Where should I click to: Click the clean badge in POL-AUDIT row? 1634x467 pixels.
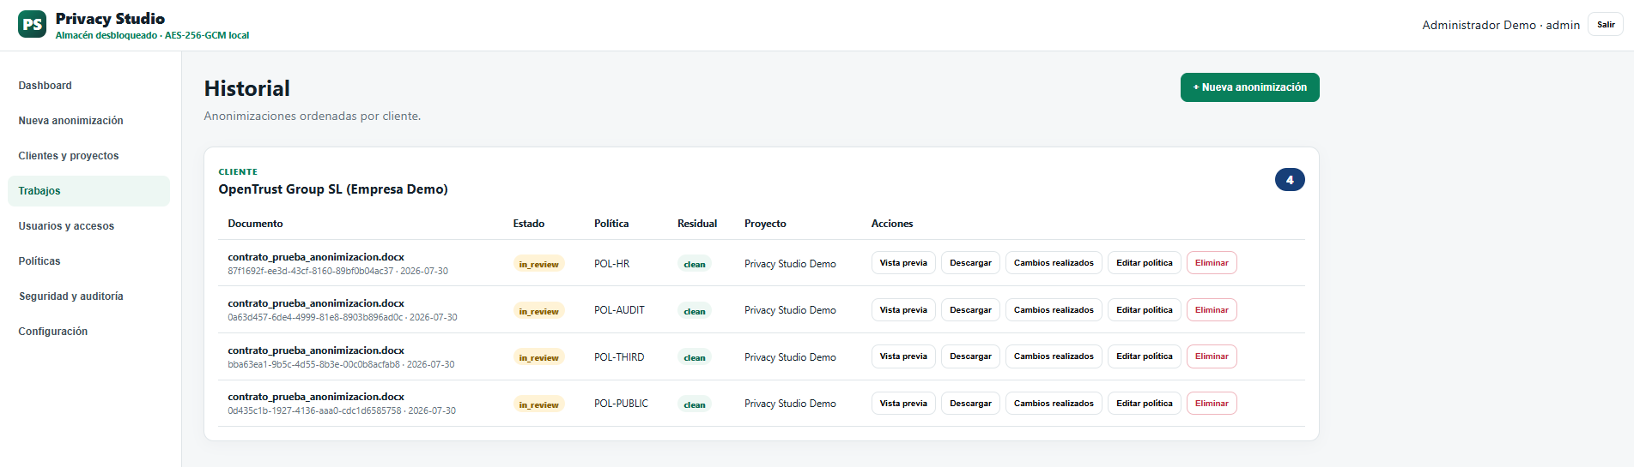[695, 311]
